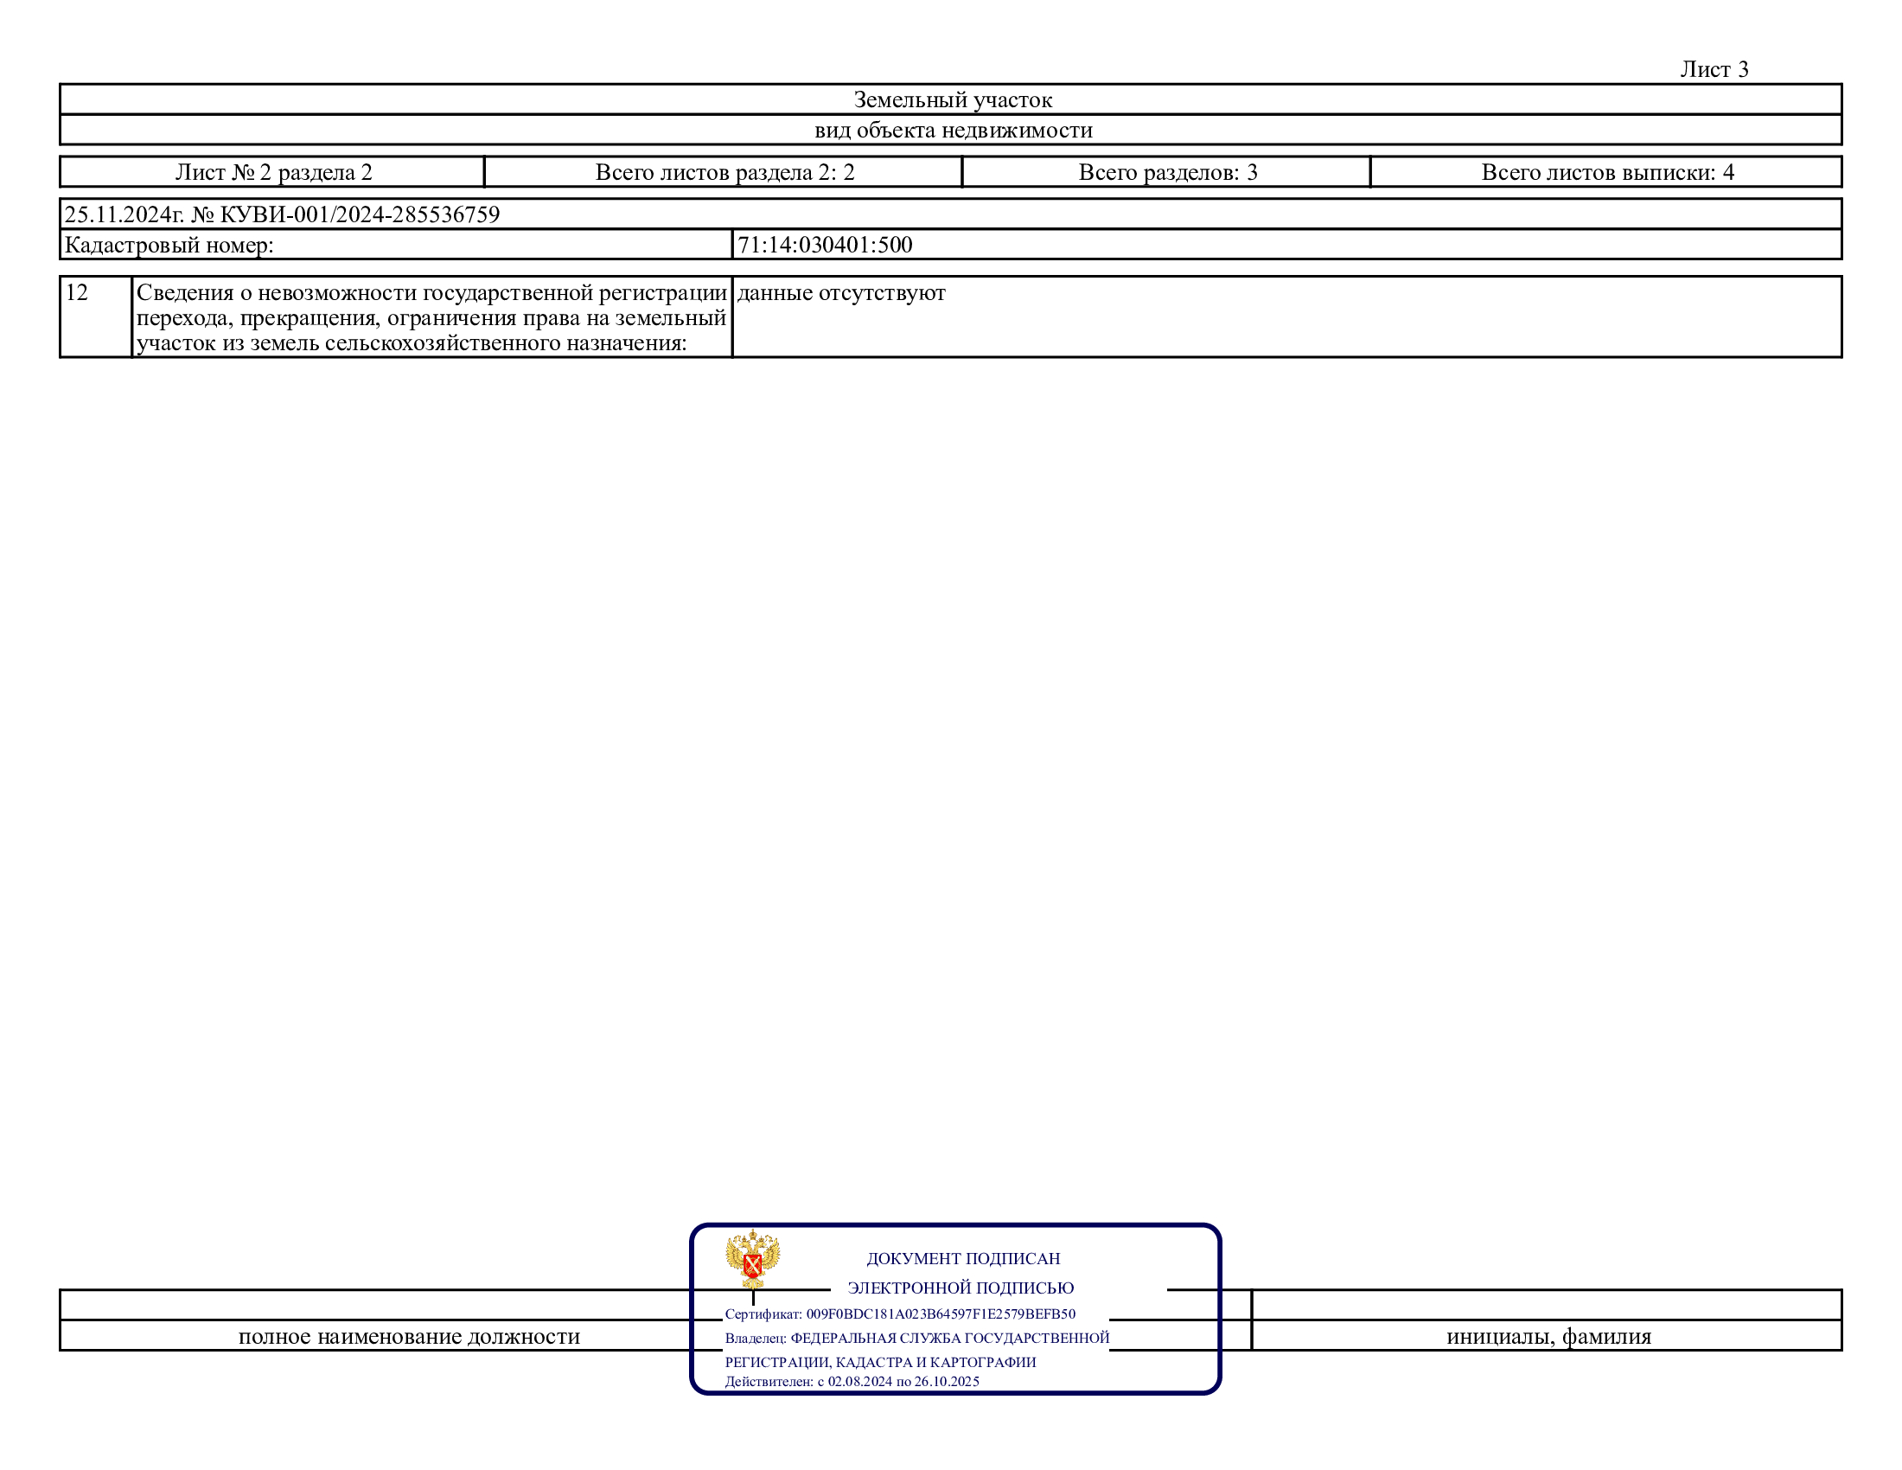Click 'ЭЛЕКТРОННОЙ ПОДПИСЬЮ' stamp text

click(960, 1288)
